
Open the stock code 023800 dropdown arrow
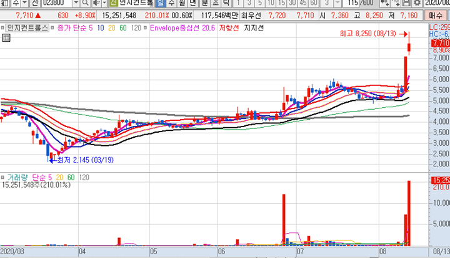(x=76, y=3)
